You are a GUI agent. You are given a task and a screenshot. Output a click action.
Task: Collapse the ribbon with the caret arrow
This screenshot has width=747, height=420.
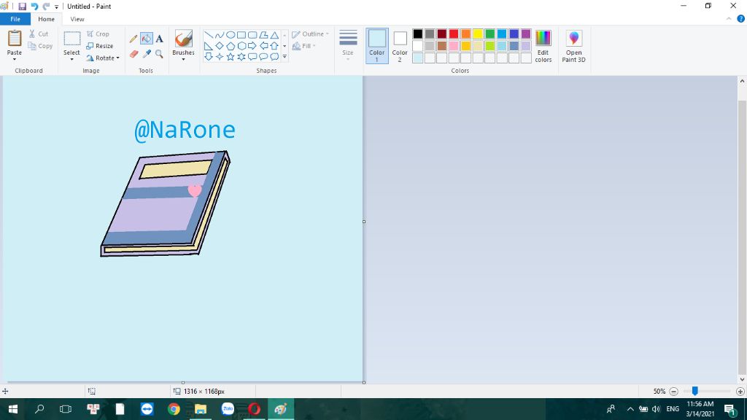pyautogui.click(x=729, y=19)
